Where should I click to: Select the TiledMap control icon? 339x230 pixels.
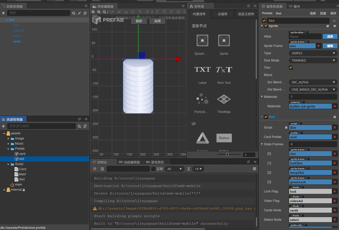[x=224, y=99]
